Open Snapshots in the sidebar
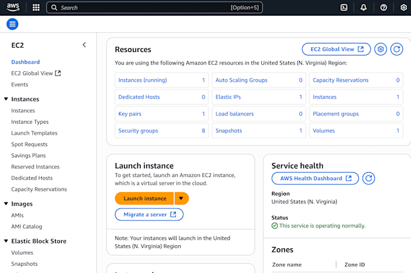 click(x=24, y=264)
